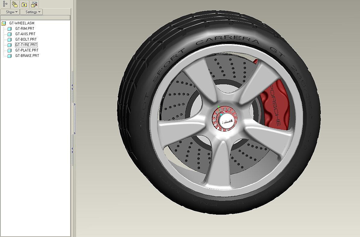Viewport: 360px width, 237px height.
Task: Select GT-RIM.PRT in the model tree
Action: pyautogui.click(x=25, y=28)
